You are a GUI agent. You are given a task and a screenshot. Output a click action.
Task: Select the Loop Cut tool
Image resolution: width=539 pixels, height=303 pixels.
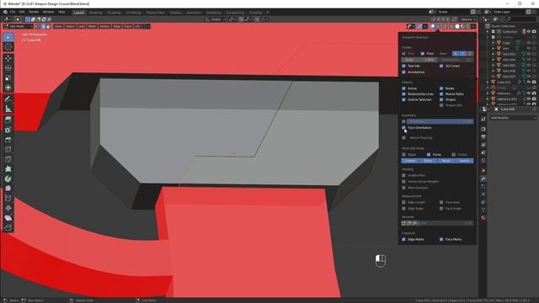click(8, 150)
